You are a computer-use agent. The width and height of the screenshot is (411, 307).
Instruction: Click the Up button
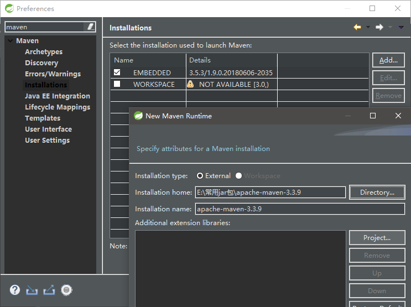tap(377, 273)
